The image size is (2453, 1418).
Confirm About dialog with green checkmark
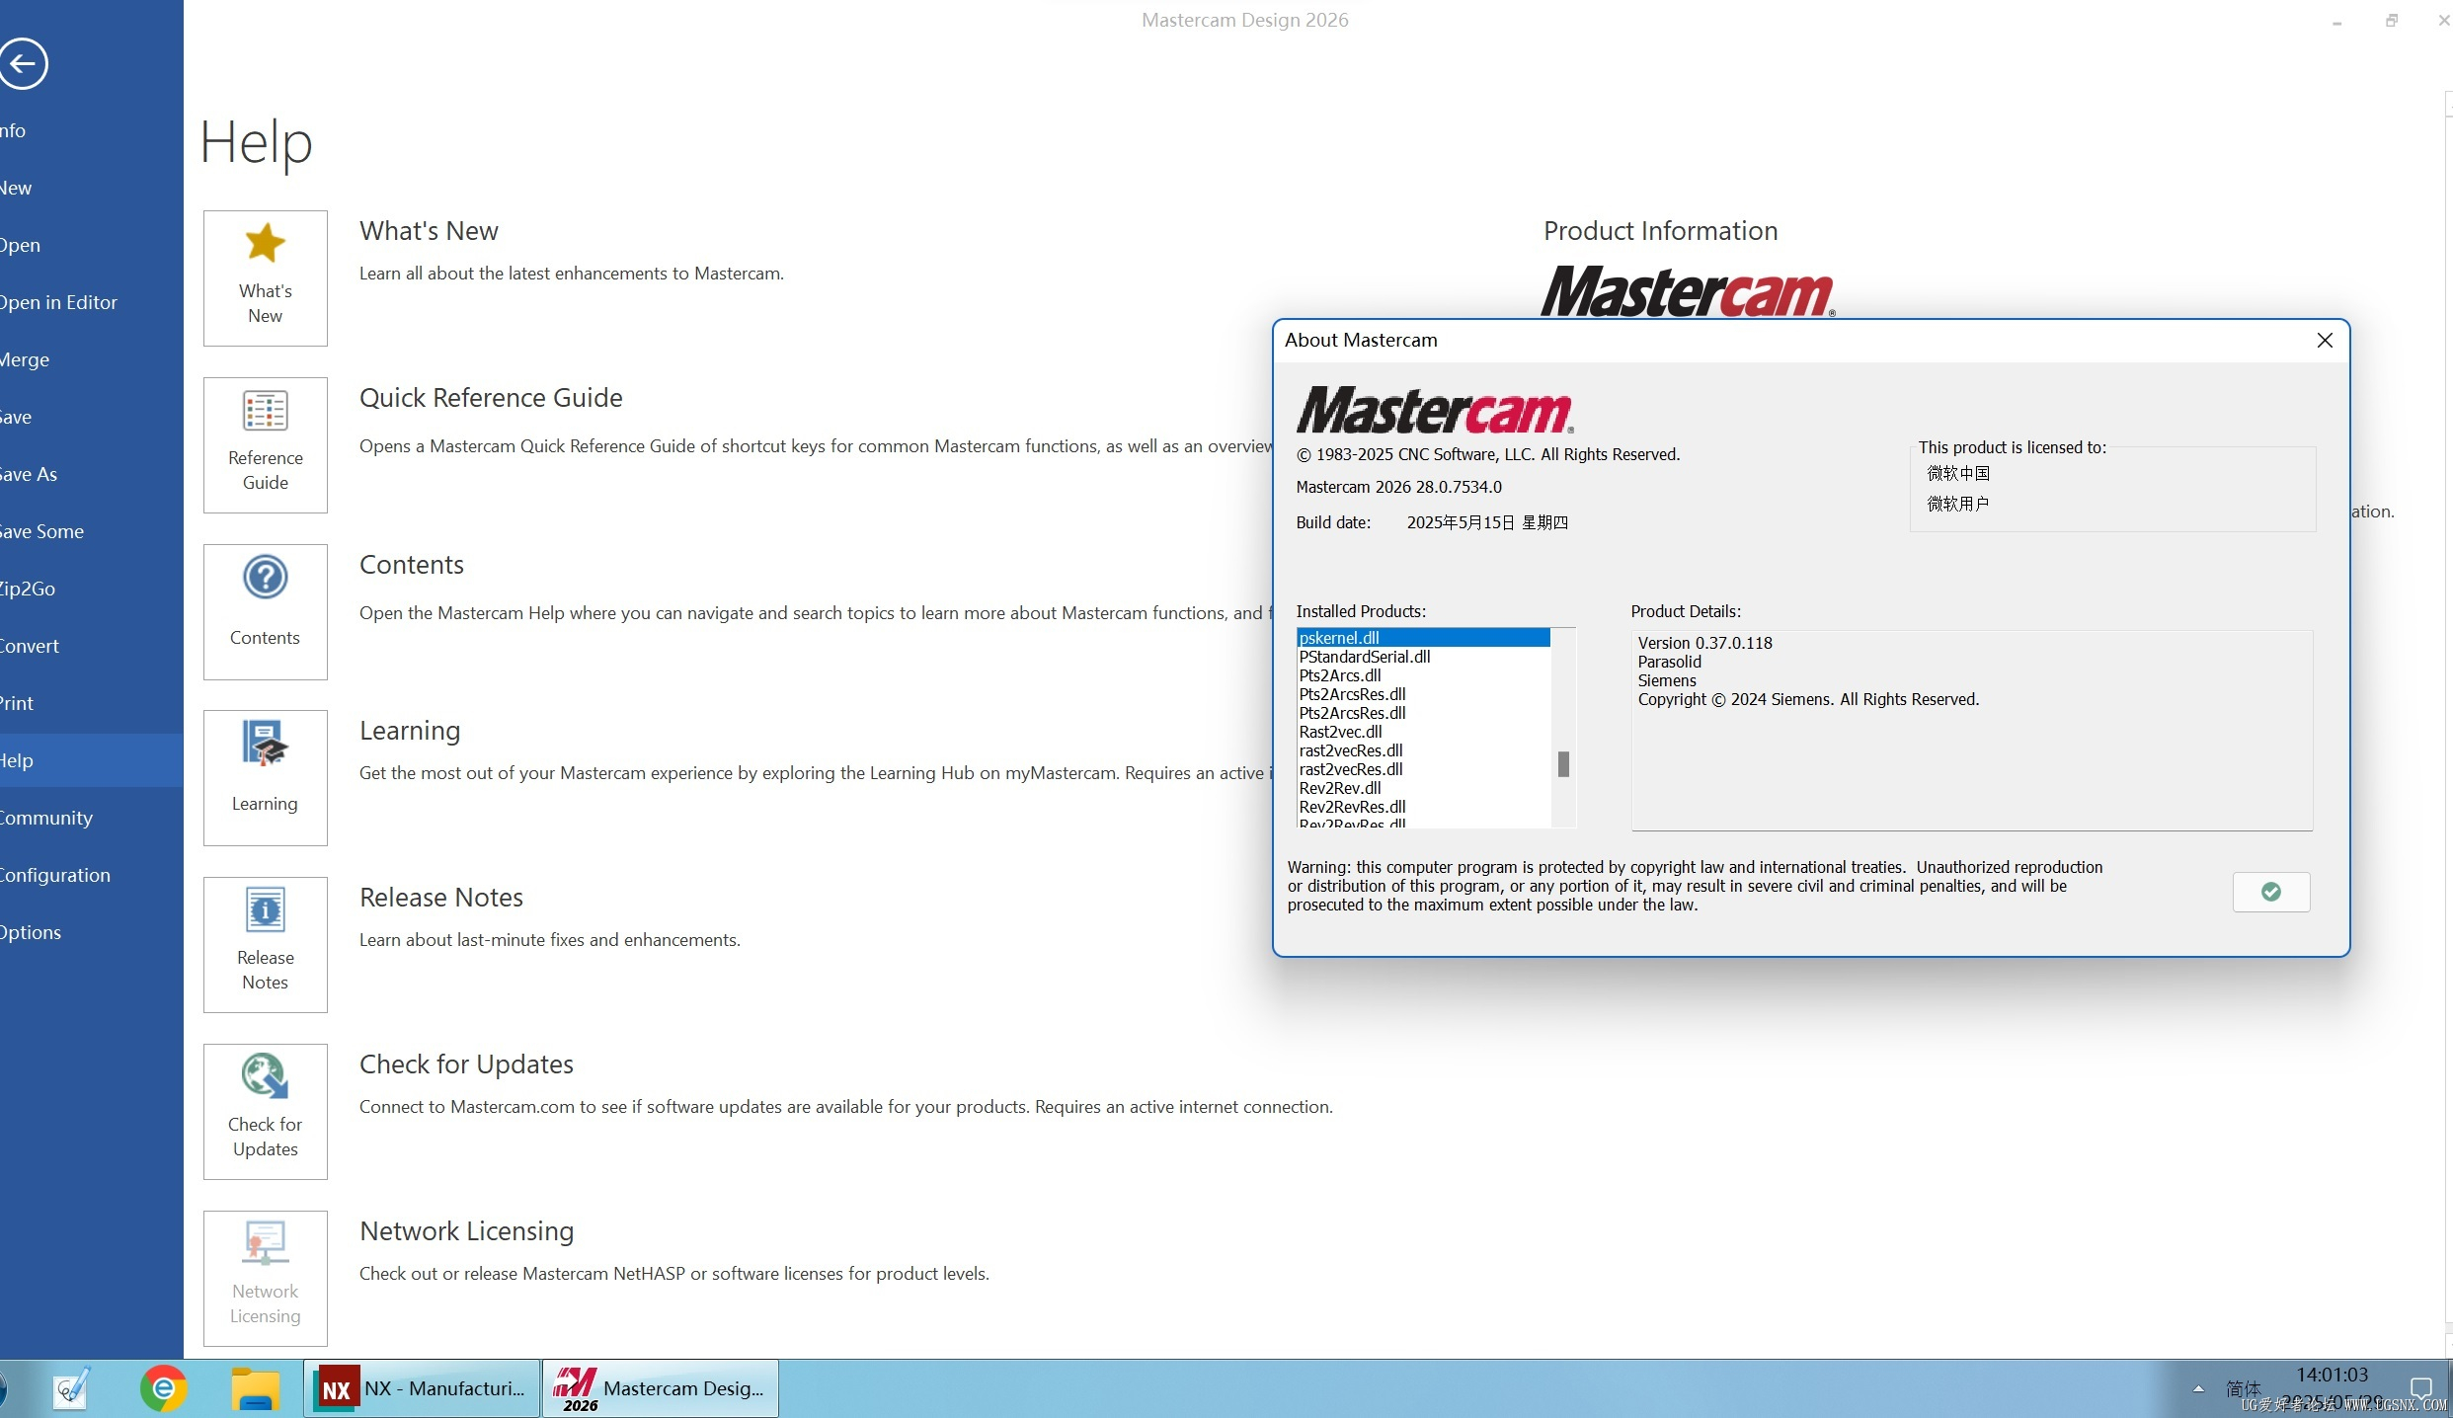(x=2270, y=892)
